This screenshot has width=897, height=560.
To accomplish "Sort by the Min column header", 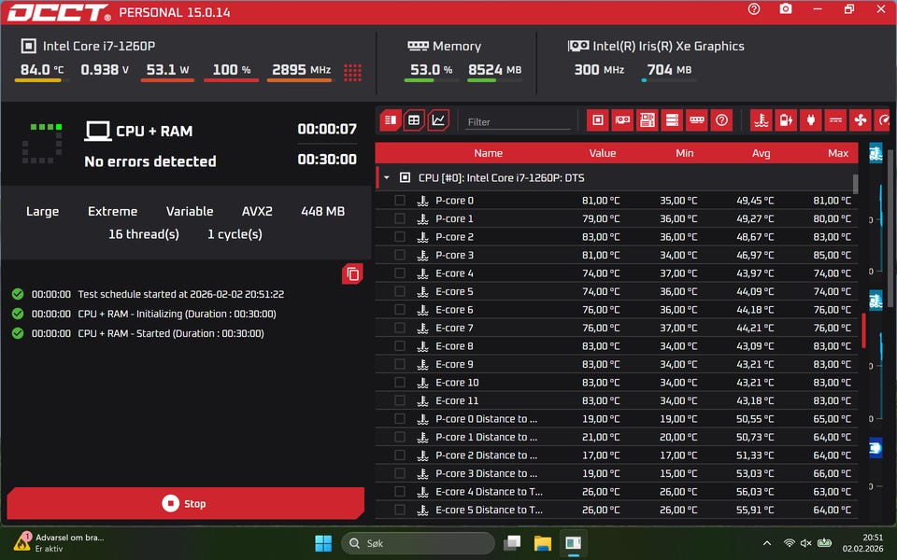I will (x=684, y=153).
